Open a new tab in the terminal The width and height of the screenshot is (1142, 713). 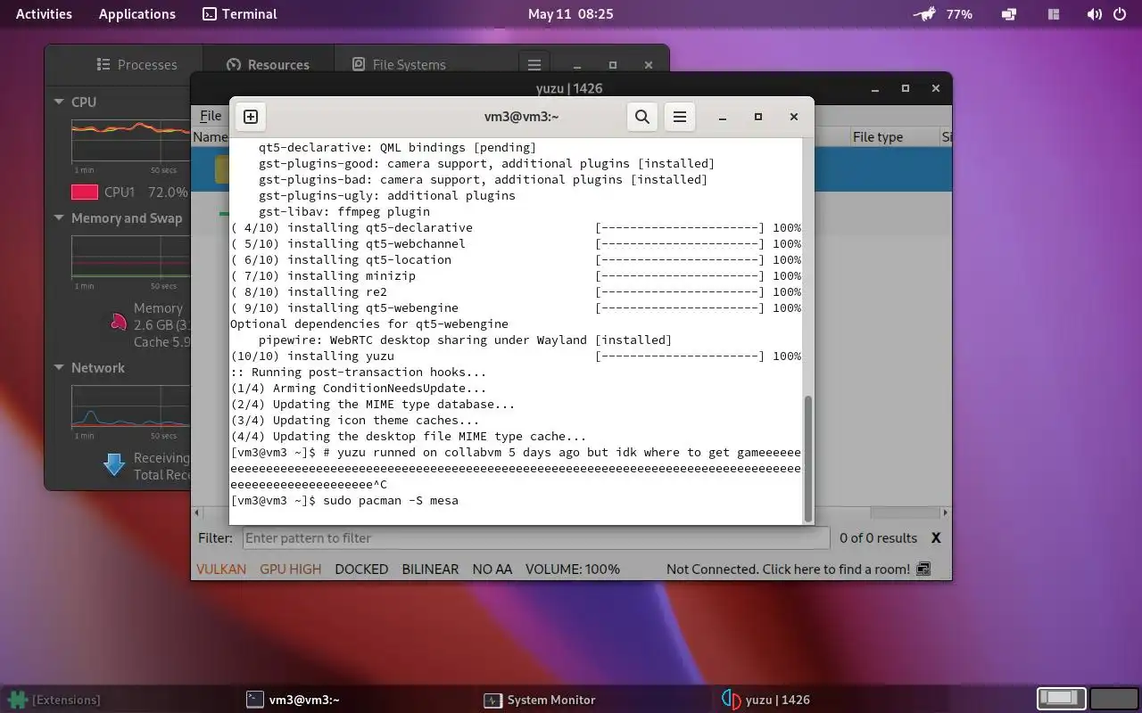click(251, 117)
